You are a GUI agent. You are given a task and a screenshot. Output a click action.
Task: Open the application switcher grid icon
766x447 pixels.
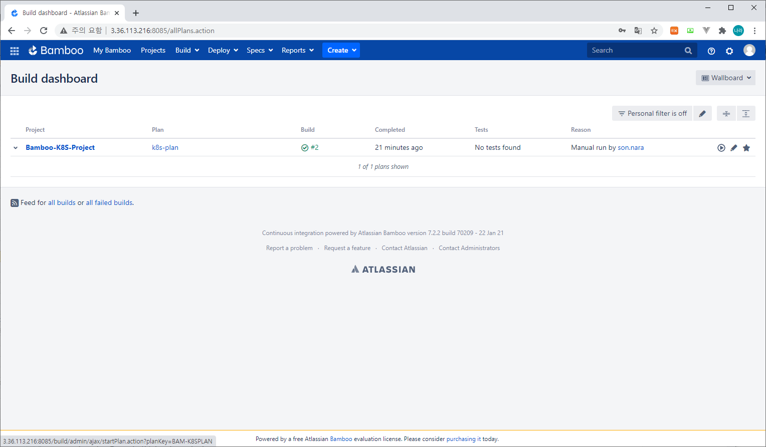coord(15,51)
